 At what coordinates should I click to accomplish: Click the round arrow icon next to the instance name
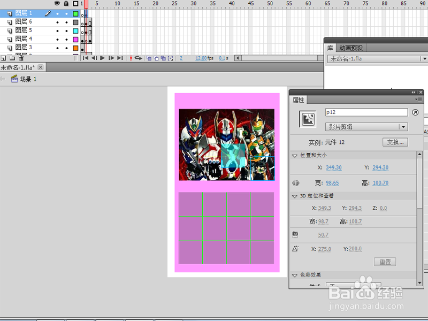(x=415, y=112)
